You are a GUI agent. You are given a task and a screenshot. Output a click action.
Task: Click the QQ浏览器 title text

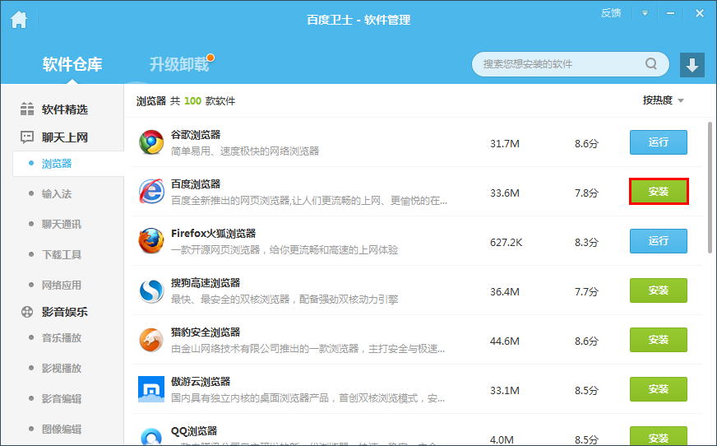[194, 431]
